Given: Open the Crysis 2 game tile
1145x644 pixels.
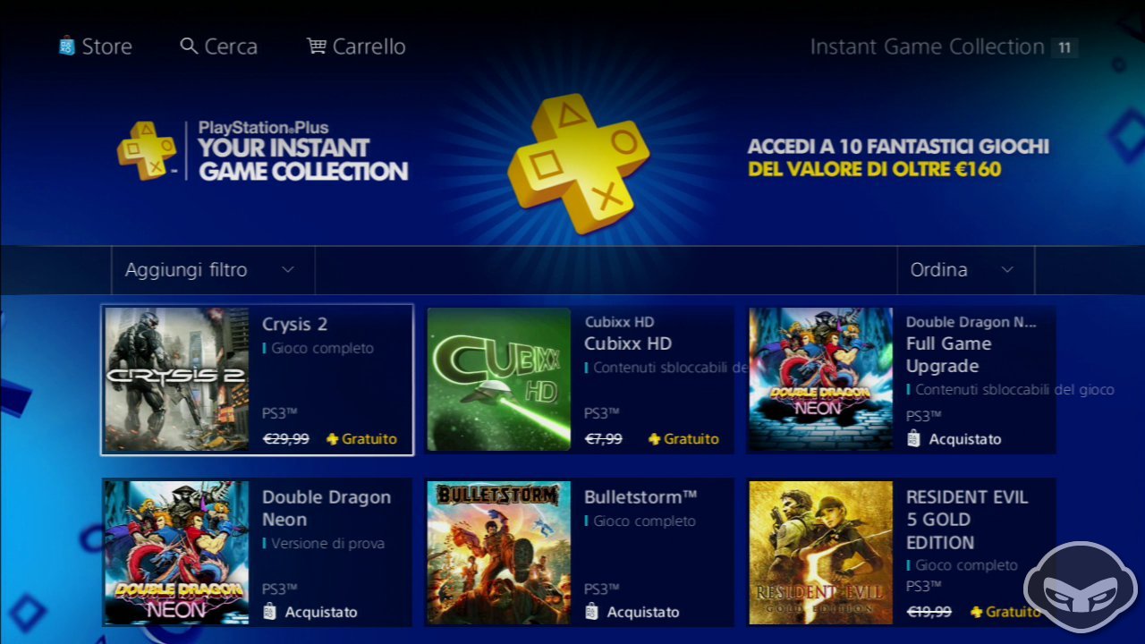Looking at the screenshot, I should click(258, 380).
